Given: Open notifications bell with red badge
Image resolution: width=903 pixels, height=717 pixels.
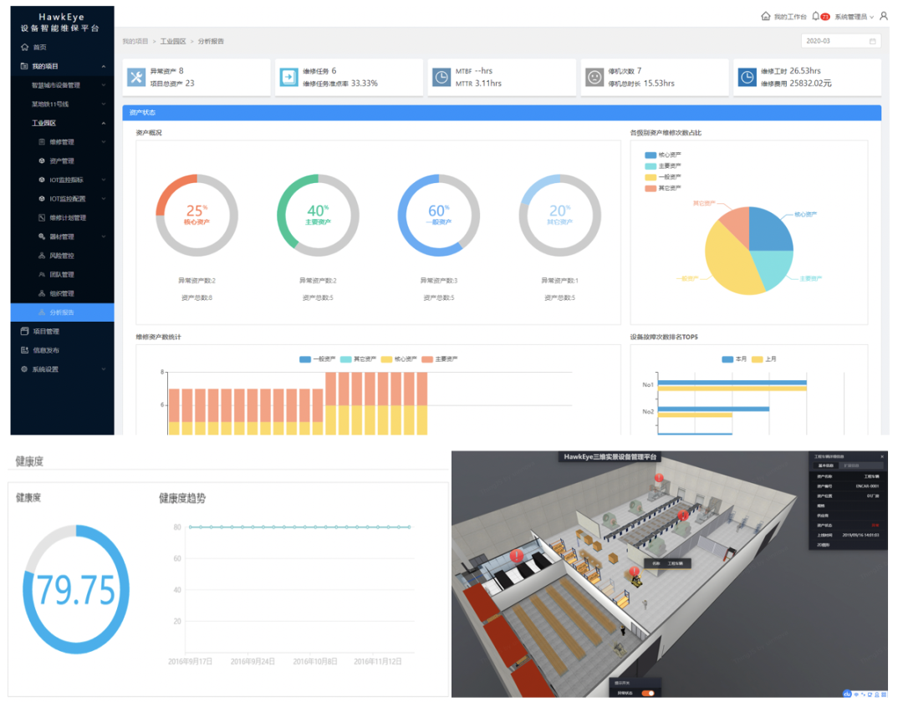Looking at the screenshot, I should 820,16.
